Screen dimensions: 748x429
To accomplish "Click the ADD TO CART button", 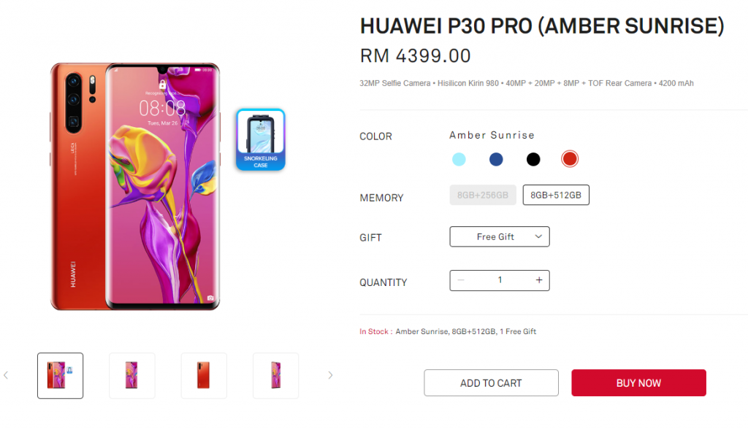I will pos(491,383).
